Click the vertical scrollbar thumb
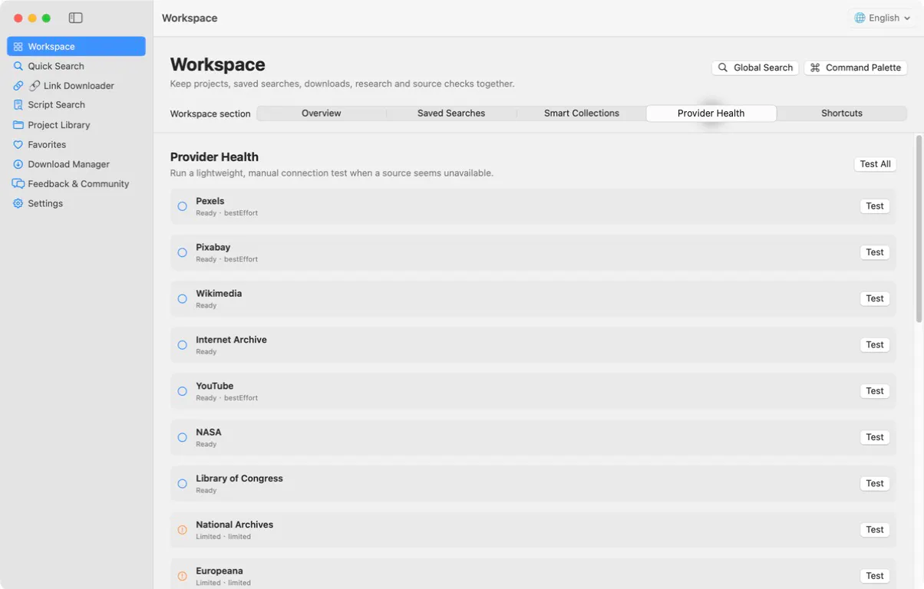Screen dimensions: 924x589 919,229
